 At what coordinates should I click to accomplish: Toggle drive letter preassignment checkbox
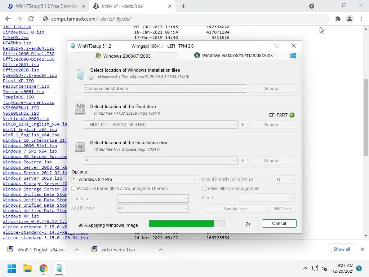(205, 188)
